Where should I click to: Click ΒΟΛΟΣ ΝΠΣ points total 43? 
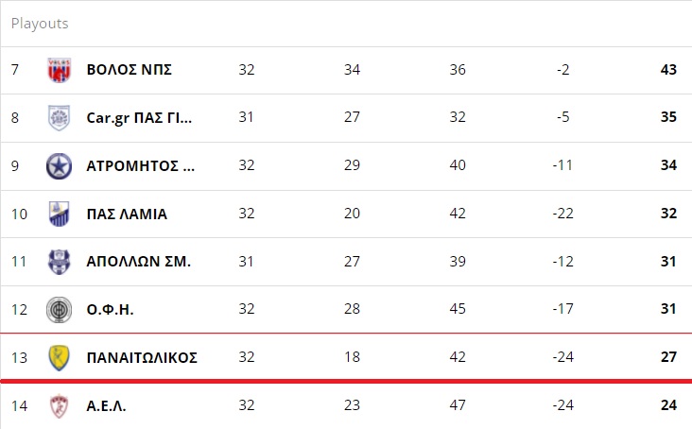tap(668, 70)
